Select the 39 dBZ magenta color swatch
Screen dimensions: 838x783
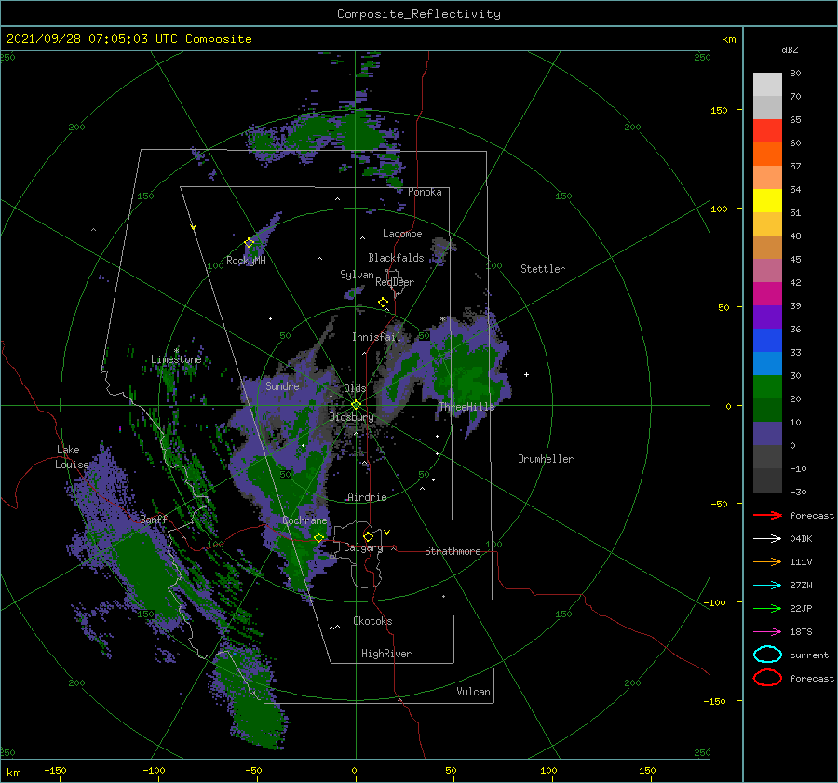tap(767, 293)
